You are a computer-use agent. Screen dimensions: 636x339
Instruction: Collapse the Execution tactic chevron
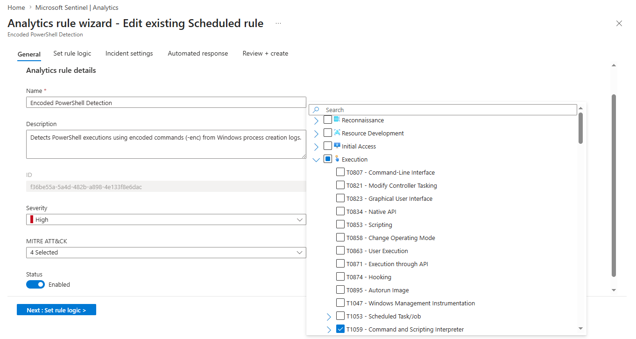point(316,160)
